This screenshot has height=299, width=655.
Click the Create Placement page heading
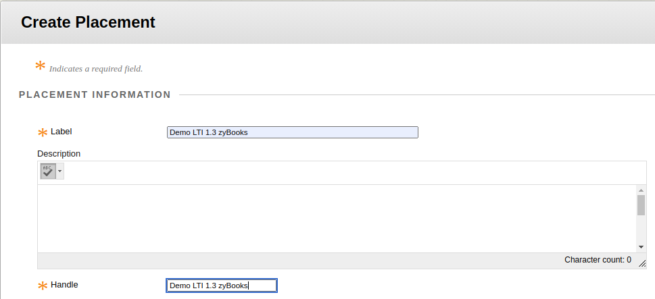[x=88, y=22]
